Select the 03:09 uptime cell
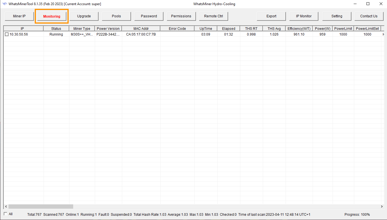Viewport: 387px width, 220px height. (x=206, y=34)
